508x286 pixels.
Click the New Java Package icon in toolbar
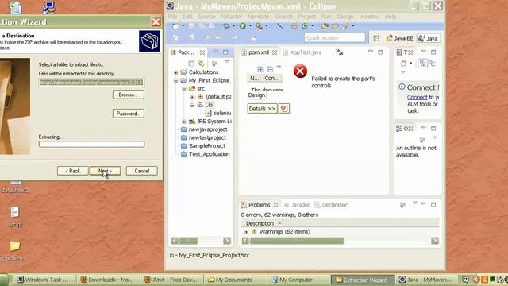pyautogui.click(x=294, y=26)
